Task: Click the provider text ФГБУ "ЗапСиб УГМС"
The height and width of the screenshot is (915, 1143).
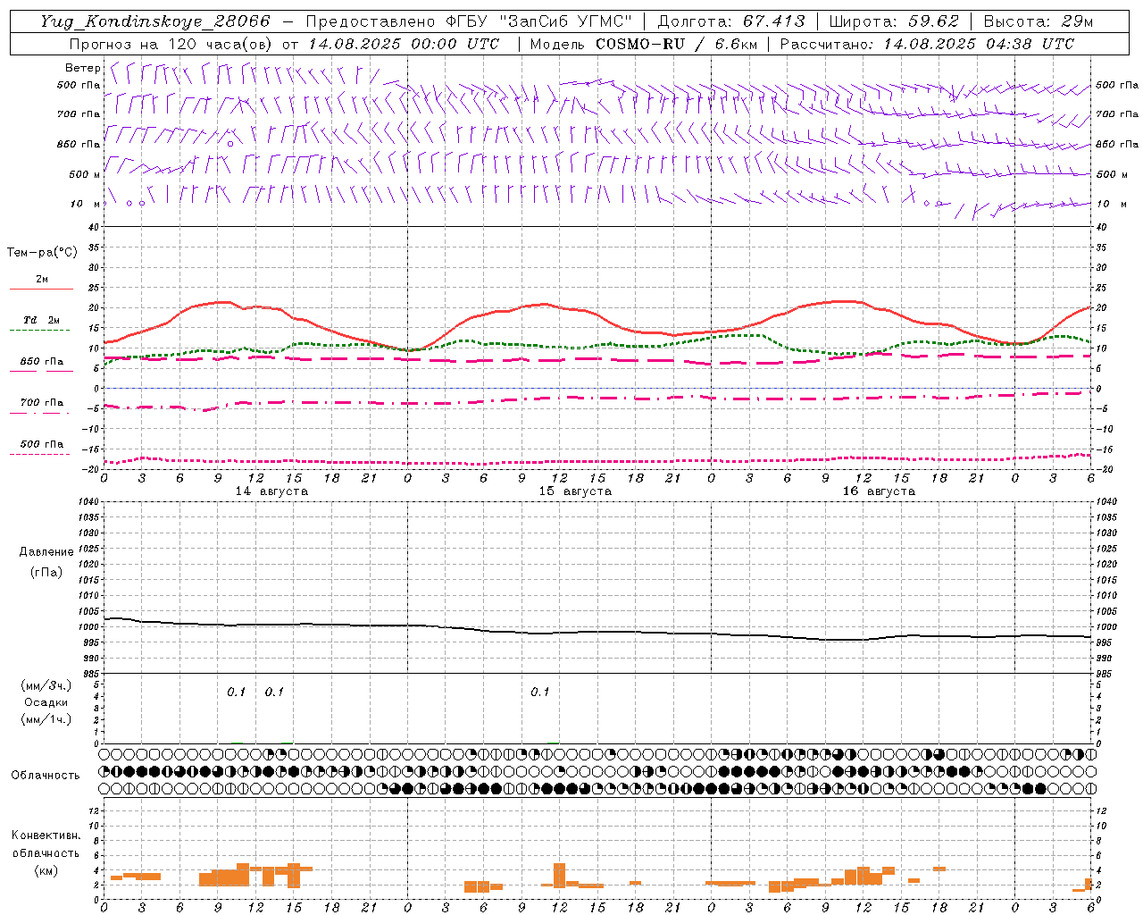Action: (x=539, y=21)
